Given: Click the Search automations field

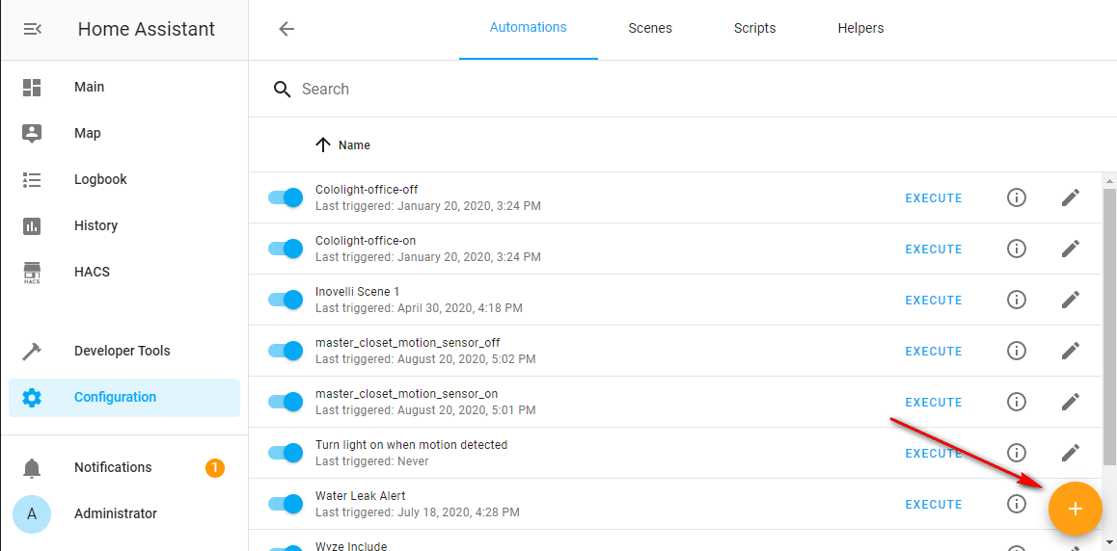Looking at the screenshot, I should 683,89.
